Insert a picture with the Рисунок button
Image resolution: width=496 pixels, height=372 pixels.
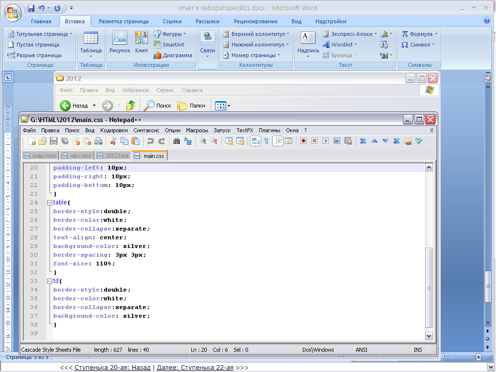pos(120,42)
